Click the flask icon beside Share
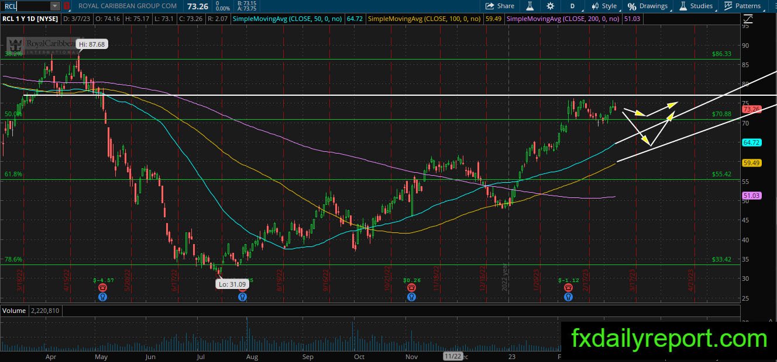Viewport: 777px width, 362px height. 530,6
